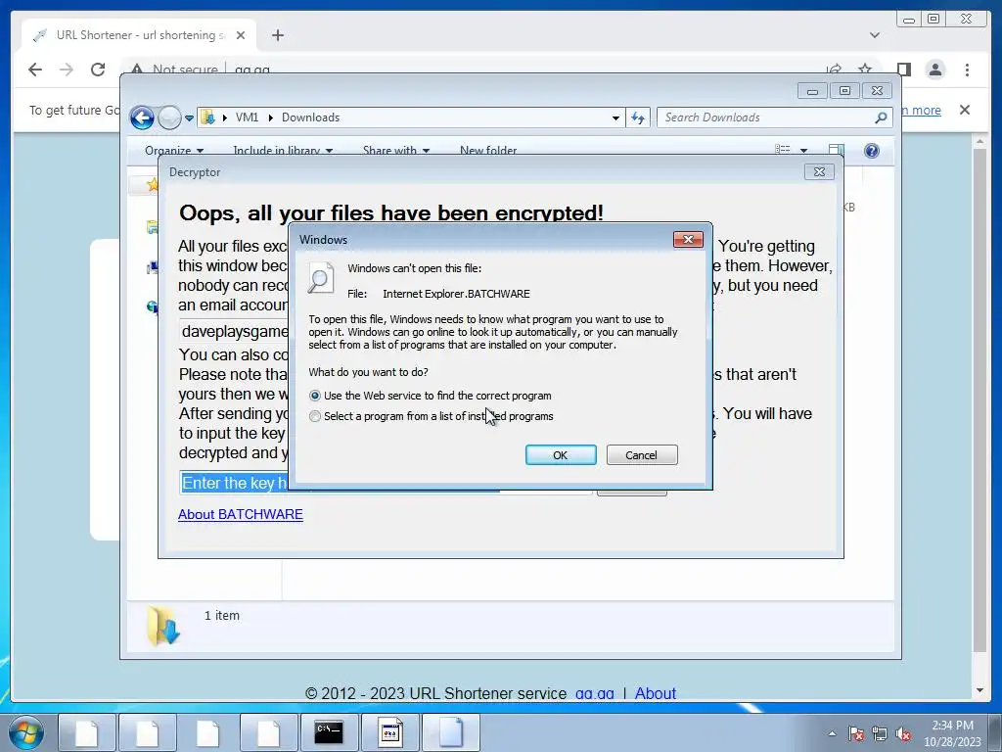Open the Decryptor window taskbar icon
The width and height of the screenshot is (1002, 752).
[x=389, y=732]
